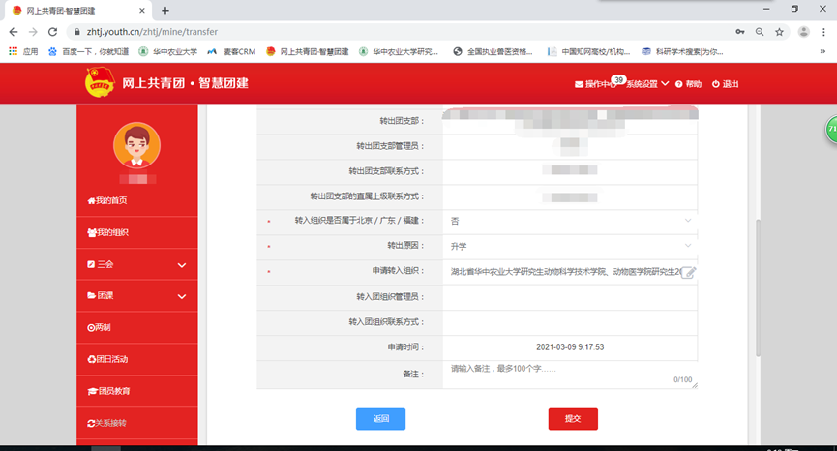Open 关系接转 in sidebar
Screen dimensions: 837x451
107,423
